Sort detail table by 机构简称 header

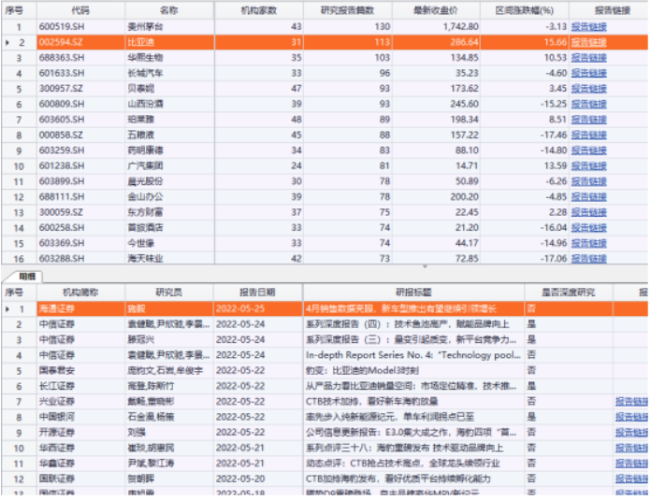[81, 293]
